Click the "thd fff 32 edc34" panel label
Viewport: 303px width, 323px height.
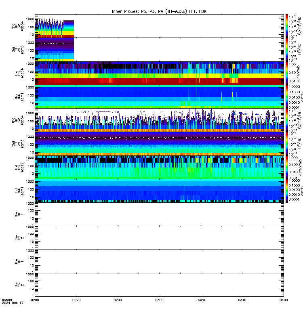[18, 120]
